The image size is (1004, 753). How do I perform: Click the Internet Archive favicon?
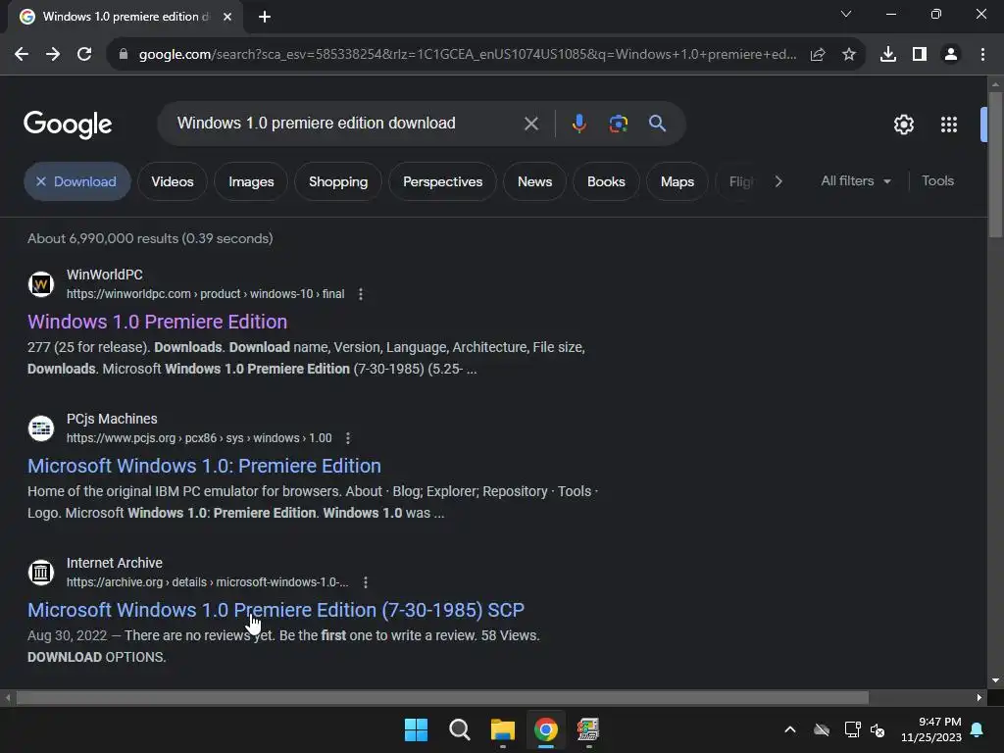tap(41, 572)
